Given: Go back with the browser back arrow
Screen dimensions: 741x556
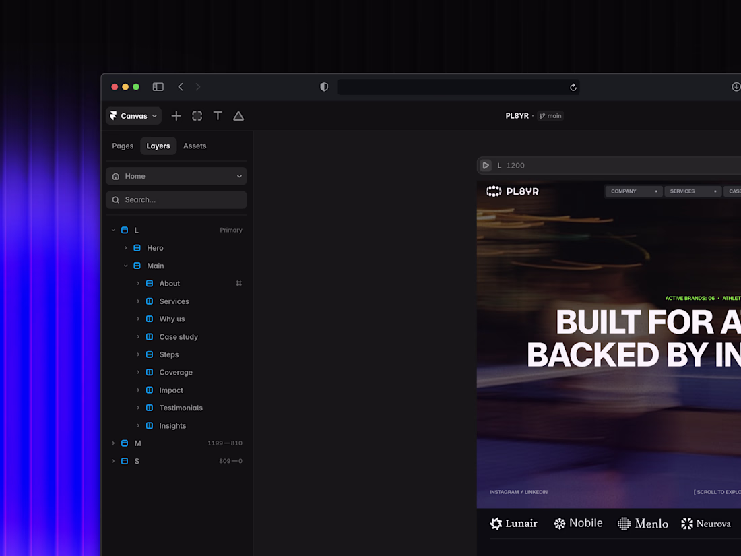Looking at the screenshot, I should click(181, 86).
